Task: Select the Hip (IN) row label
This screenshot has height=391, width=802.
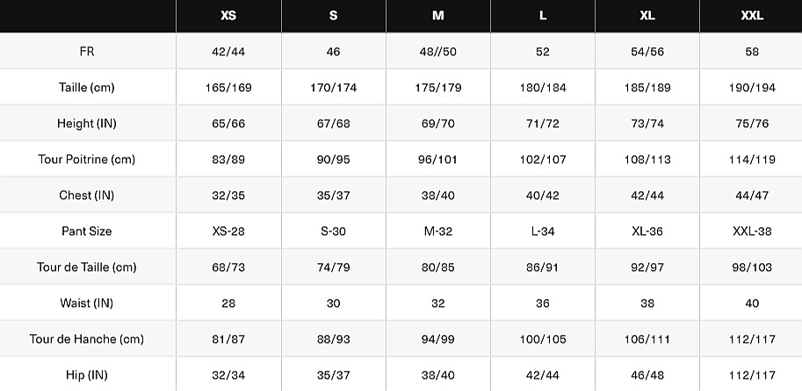Action: pos(87,375)
